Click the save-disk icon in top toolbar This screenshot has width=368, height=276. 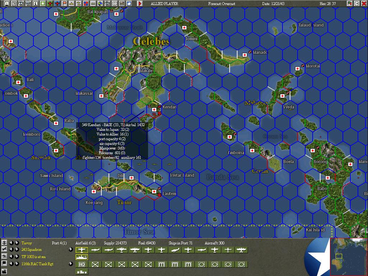(x=7, y=3)
